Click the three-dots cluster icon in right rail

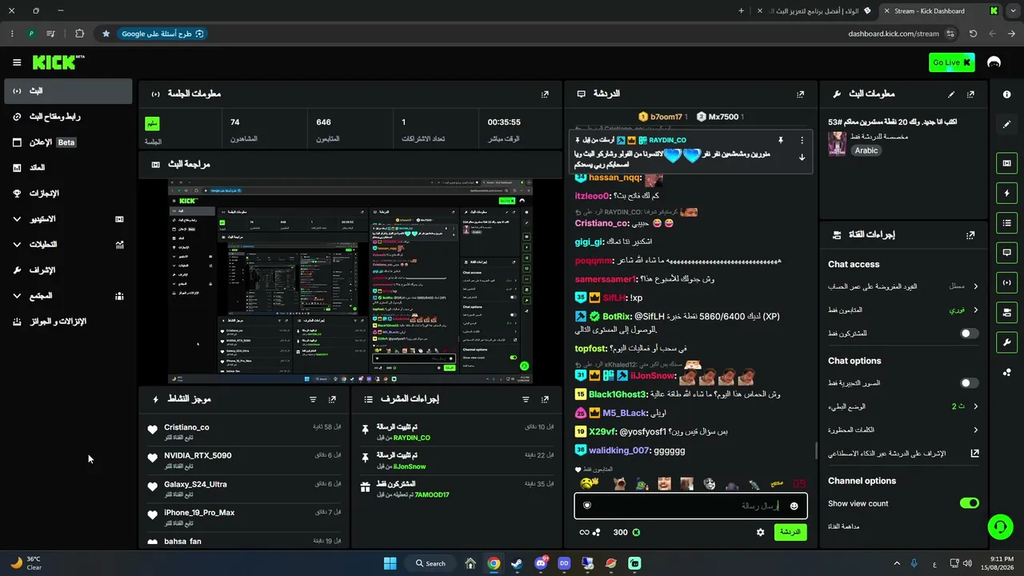[x=1006, y=372]
